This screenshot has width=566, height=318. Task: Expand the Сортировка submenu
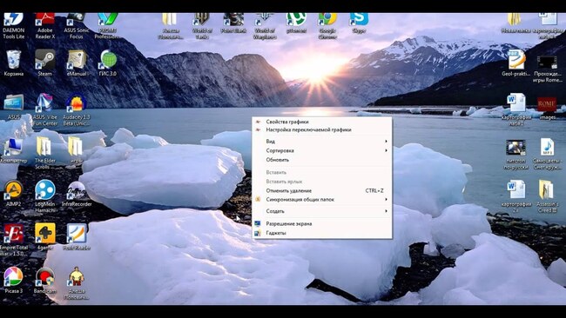point(322,150)
